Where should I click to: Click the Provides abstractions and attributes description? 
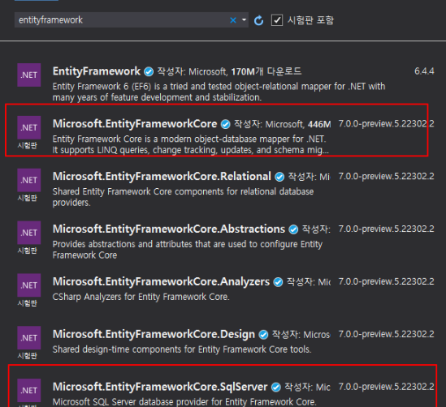tap(188, 250)
